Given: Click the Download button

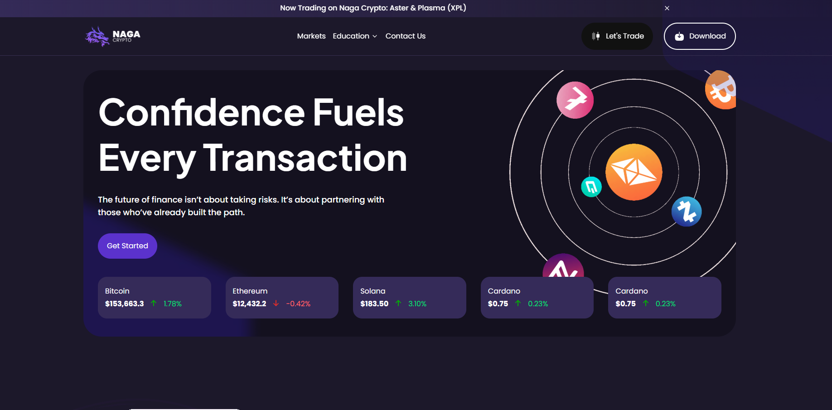Looking at the screenshot, I should [700, 36].
